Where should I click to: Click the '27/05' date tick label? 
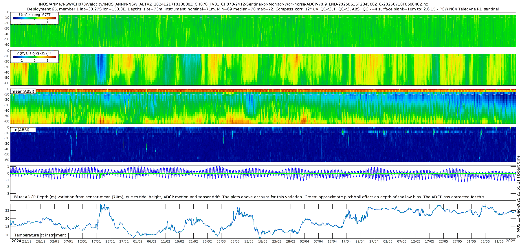point(458,241)
